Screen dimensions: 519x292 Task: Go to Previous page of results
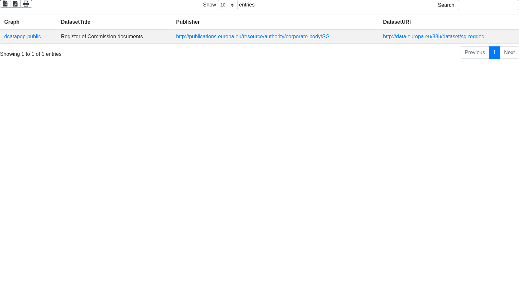475,53
